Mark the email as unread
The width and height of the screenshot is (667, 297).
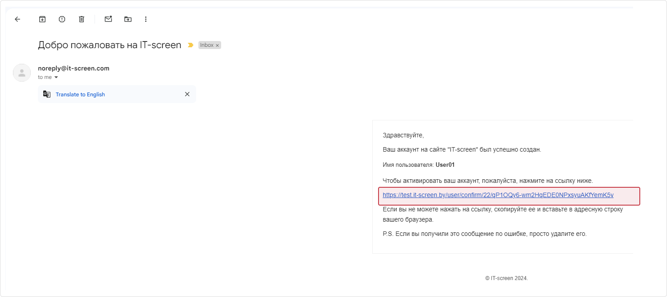[108, 19]
